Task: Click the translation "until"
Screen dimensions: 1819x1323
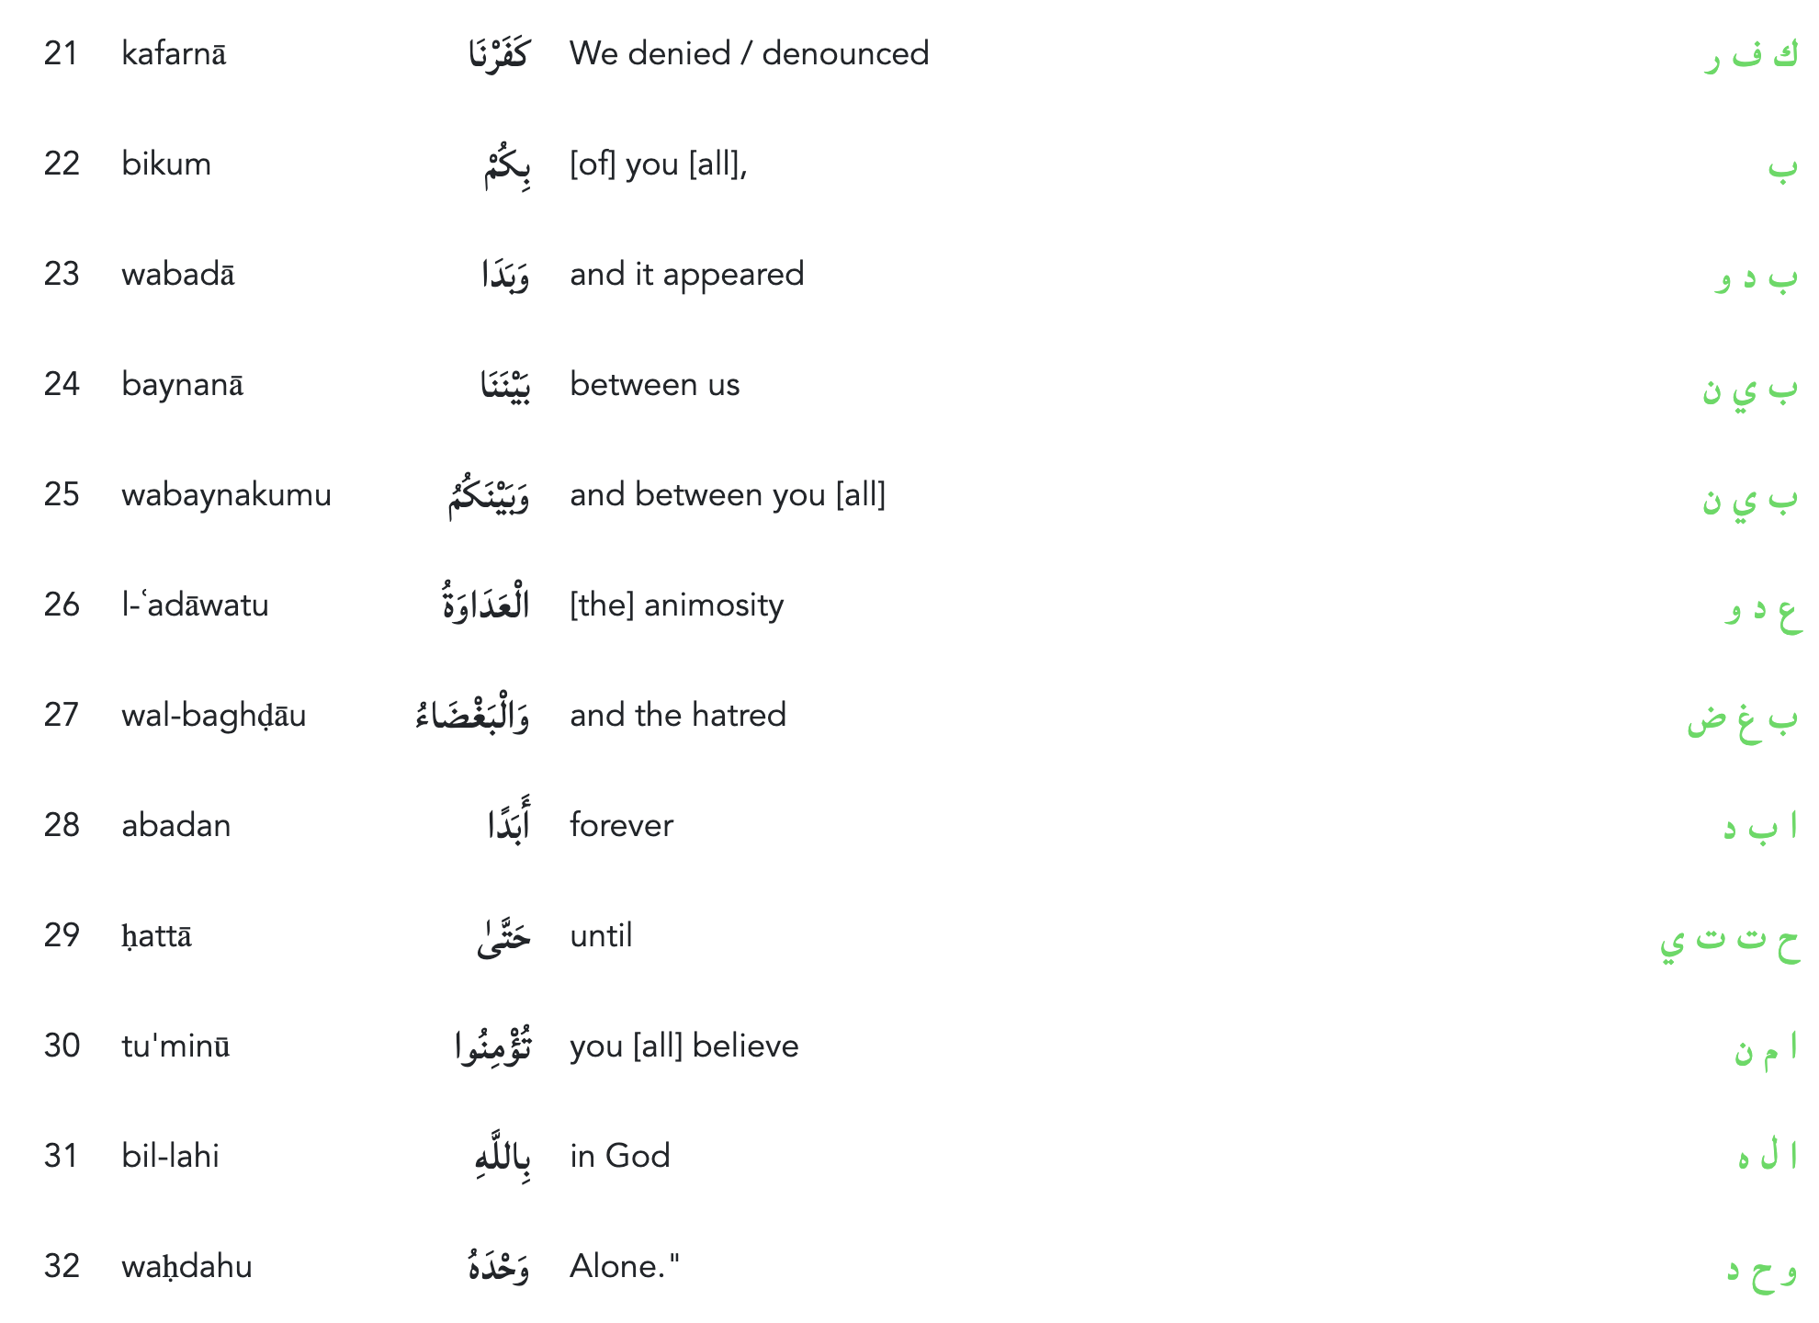Action: coord(601,936)
